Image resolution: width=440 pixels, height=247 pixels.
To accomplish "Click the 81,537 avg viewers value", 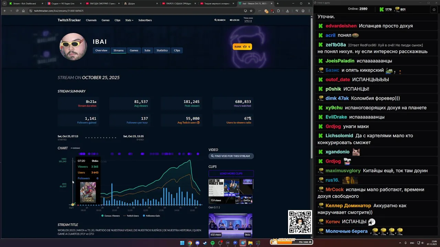I will 141,102.
